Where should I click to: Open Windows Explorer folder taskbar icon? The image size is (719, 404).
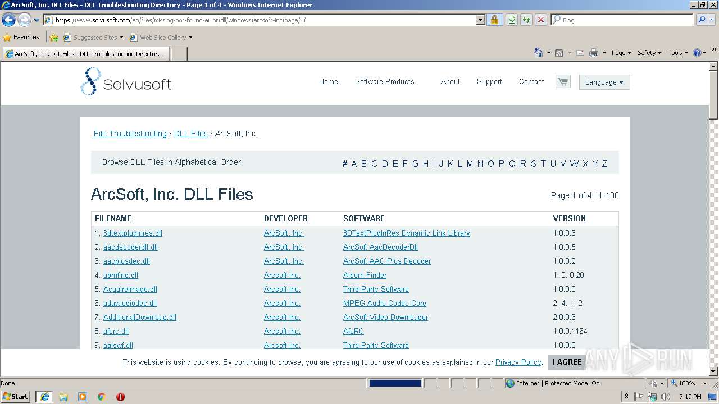(x=63, y=397)
